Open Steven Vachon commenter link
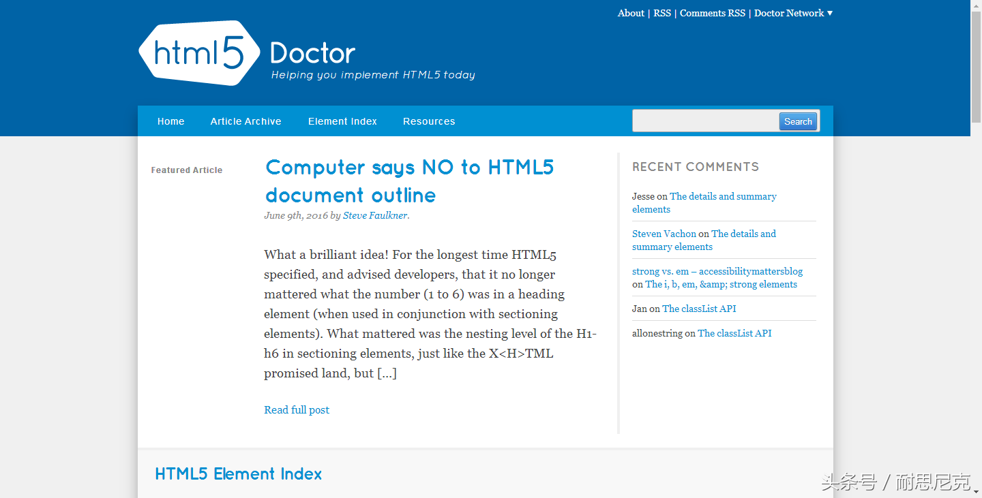Screen dimensions: 982x498 click(664, 234)
